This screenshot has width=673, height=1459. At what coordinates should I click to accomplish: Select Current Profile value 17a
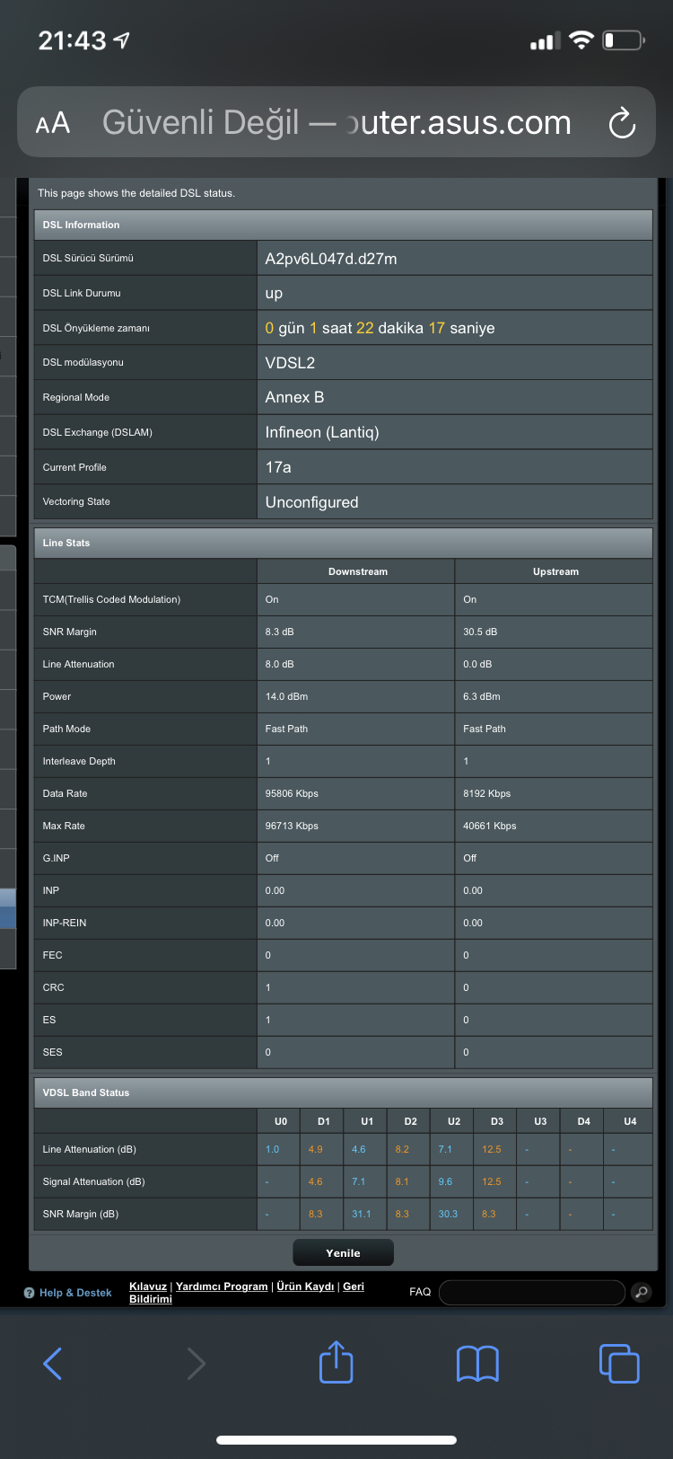click(x=278, y=467)
